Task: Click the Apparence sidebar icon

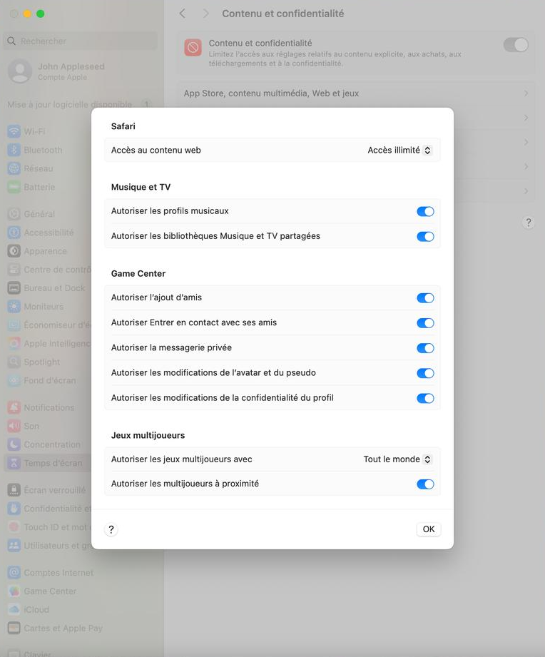Action: [x=14, y=251]
